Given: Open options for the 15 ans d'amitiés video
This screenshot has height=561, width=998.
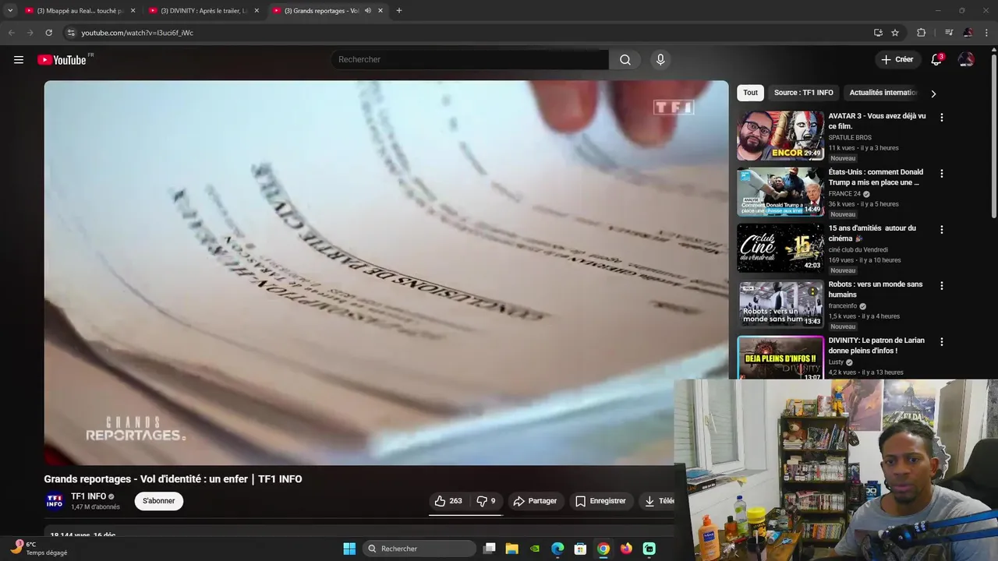Looking at the screenshot, I should [x=941, y=230].
